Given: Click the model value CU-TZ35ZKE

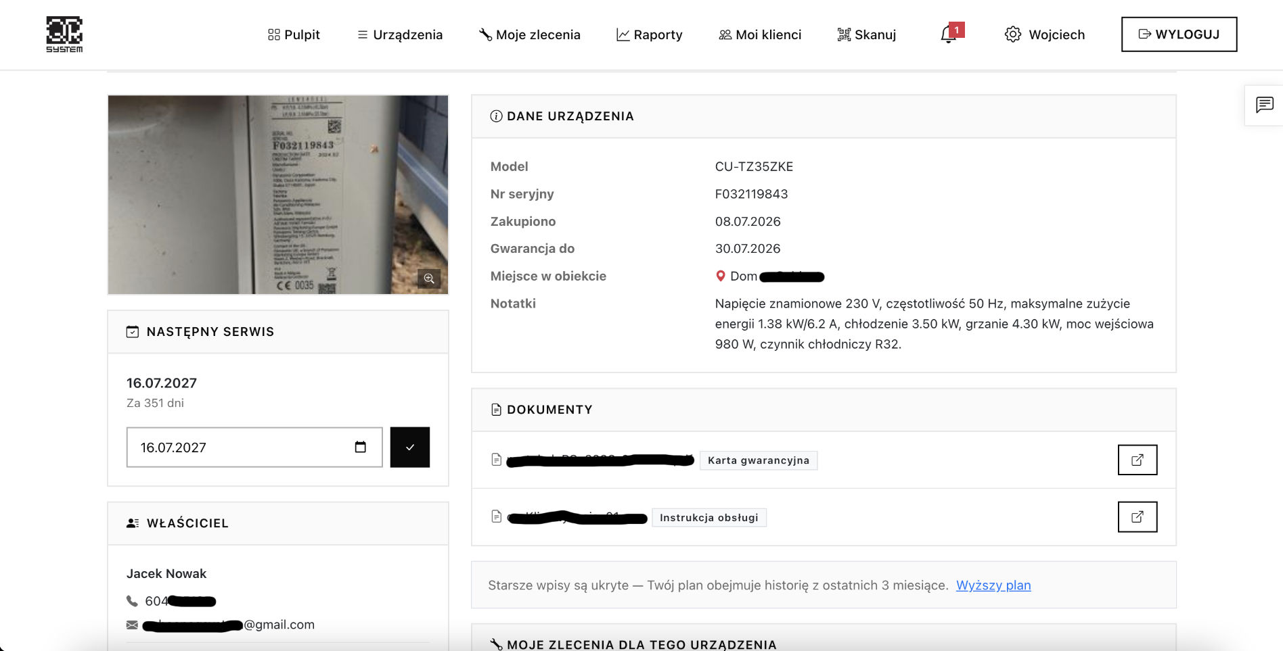Looking at the screenshot, I should 754,166.
